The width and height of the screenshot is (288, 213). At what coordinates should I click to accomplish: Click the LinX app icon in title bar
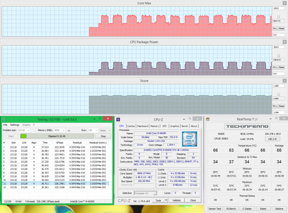(4, 119)
